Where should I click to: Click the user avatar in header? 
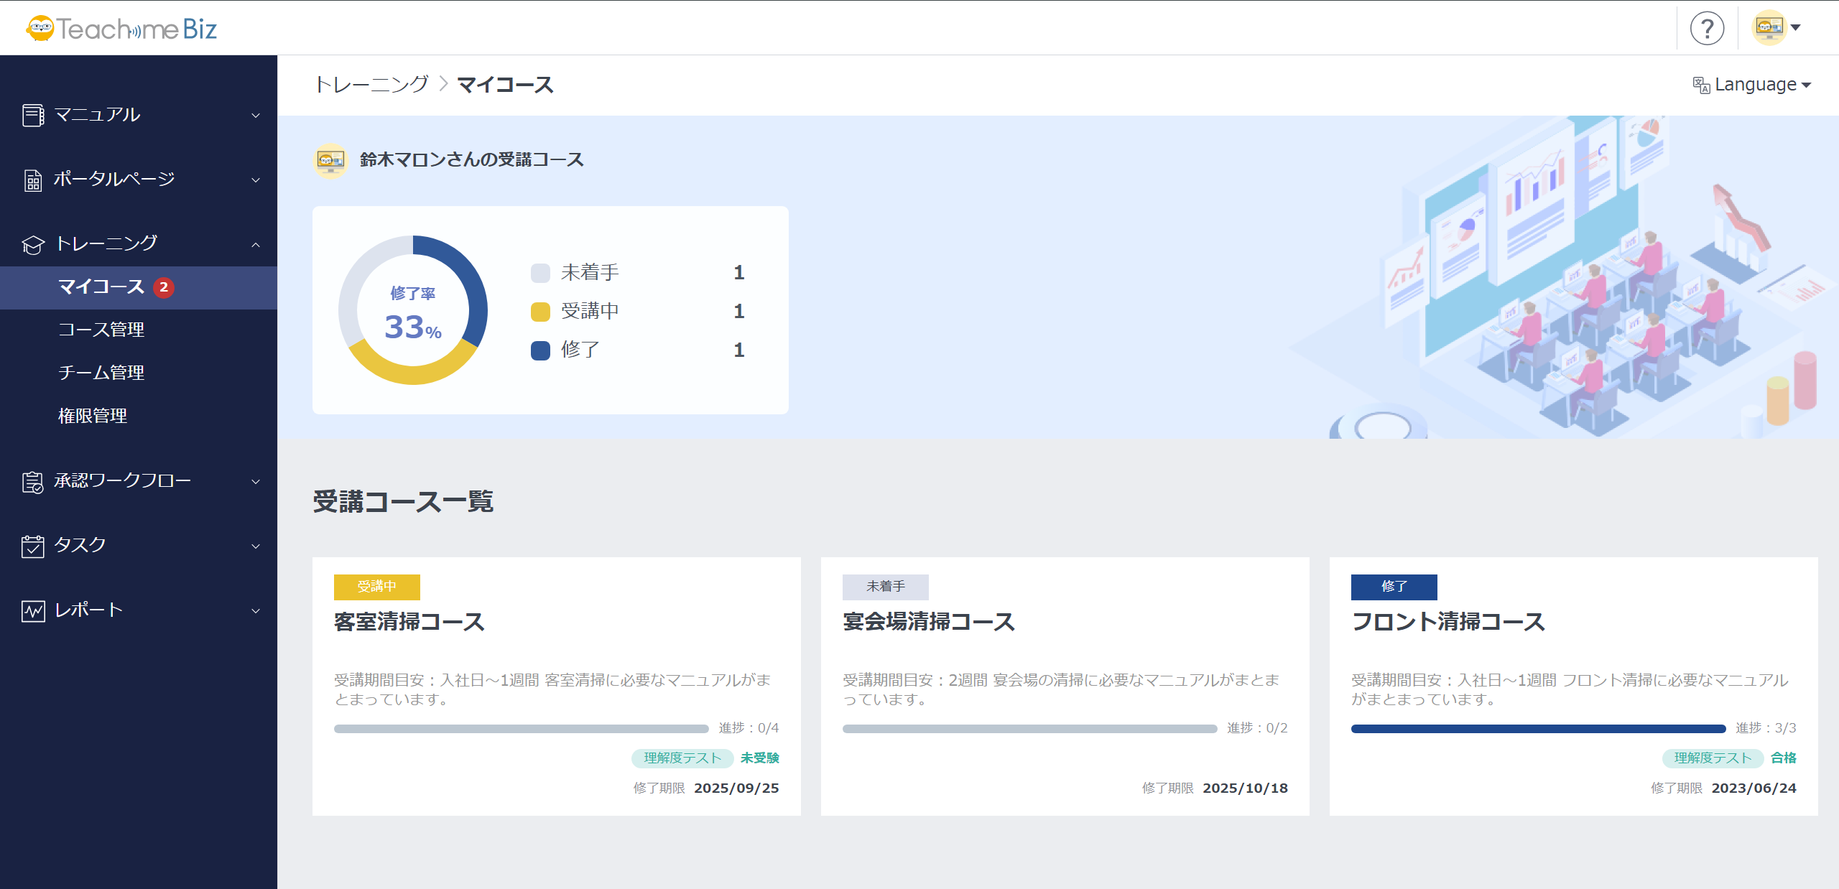coord(1769,28)
